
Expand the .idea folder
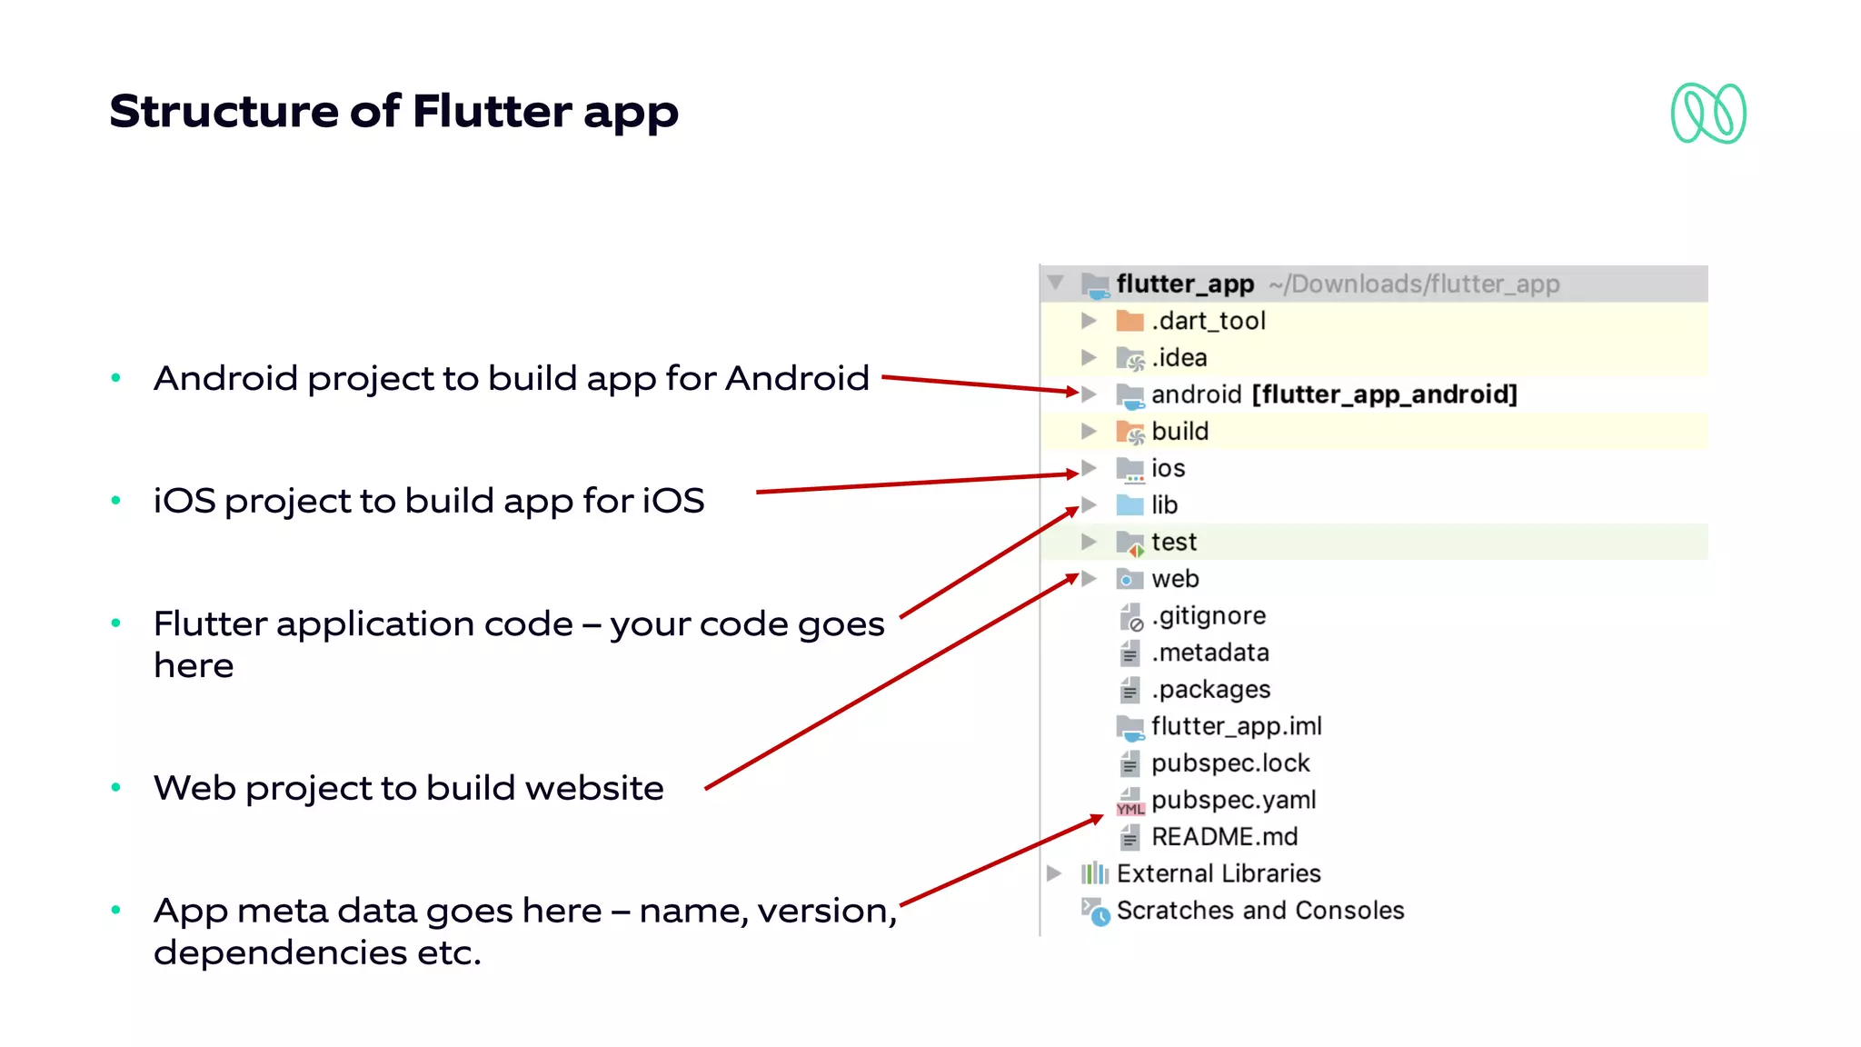(1089, 357)
